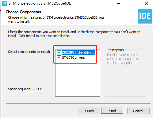Minimize the installer window
153x118 pixels.
point(119,3)
